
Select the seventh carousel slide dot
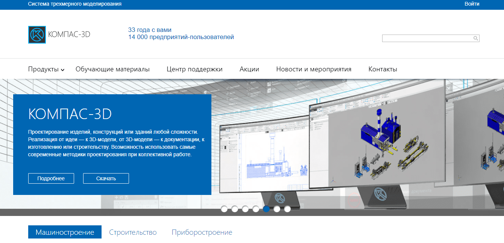(x=287, y=209)
